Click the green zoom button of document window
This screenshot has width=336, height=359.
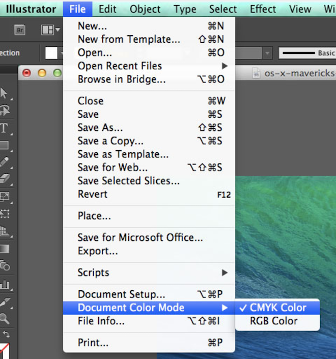(x=57, y=73)
